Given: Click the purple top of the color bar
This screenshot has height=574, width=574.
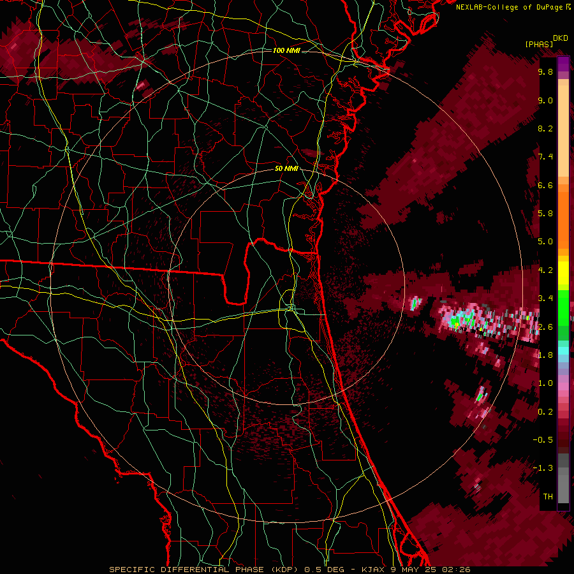Looking at the screenshot, I should pyautogui.click(x=563, y=63).
